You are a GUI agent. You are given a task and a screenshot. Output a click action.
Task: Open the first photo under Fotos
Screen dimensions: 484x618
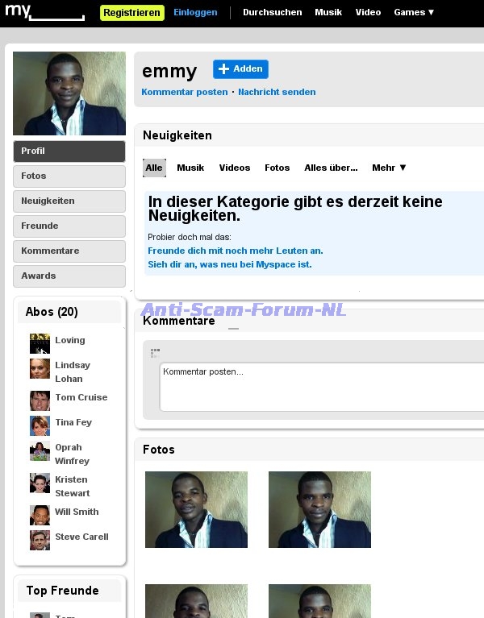point(197,509)
